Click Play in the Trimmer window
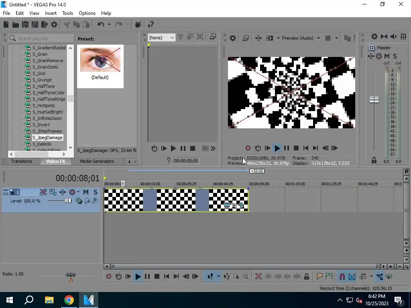This screenshot has width=411, height=308. coord(173,148)
